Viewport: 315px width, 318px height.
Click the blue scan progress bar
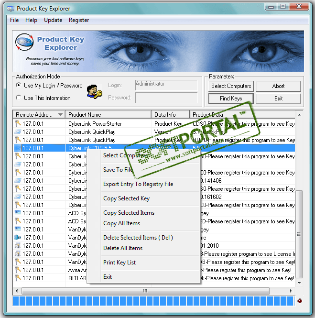(153, 301)
